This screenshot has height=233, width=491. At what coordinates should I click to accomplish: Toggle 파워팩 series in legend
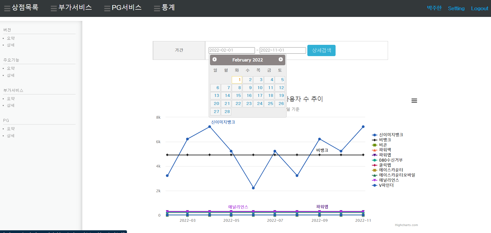pos(382,150)
